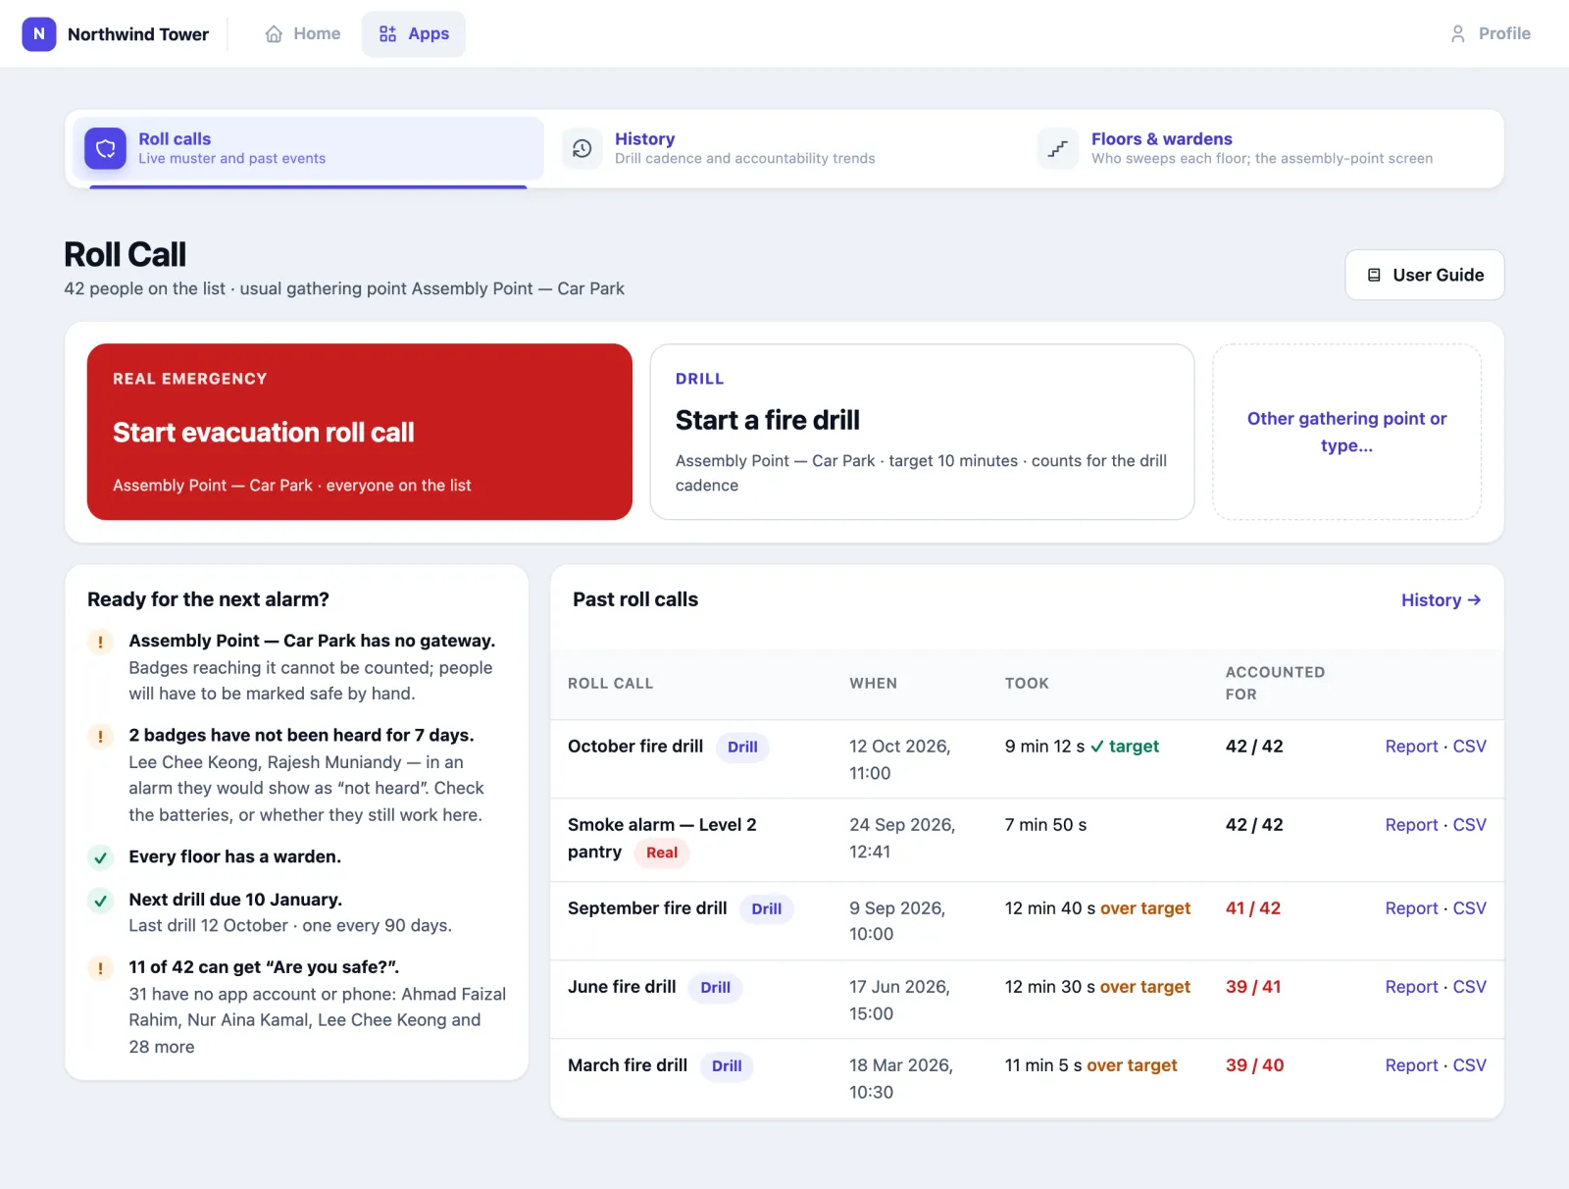Click the Real badge on Smoke alarm row
Viewport: 1569px width, 1189px height.
pyautogui.click(x=662, y=853)
